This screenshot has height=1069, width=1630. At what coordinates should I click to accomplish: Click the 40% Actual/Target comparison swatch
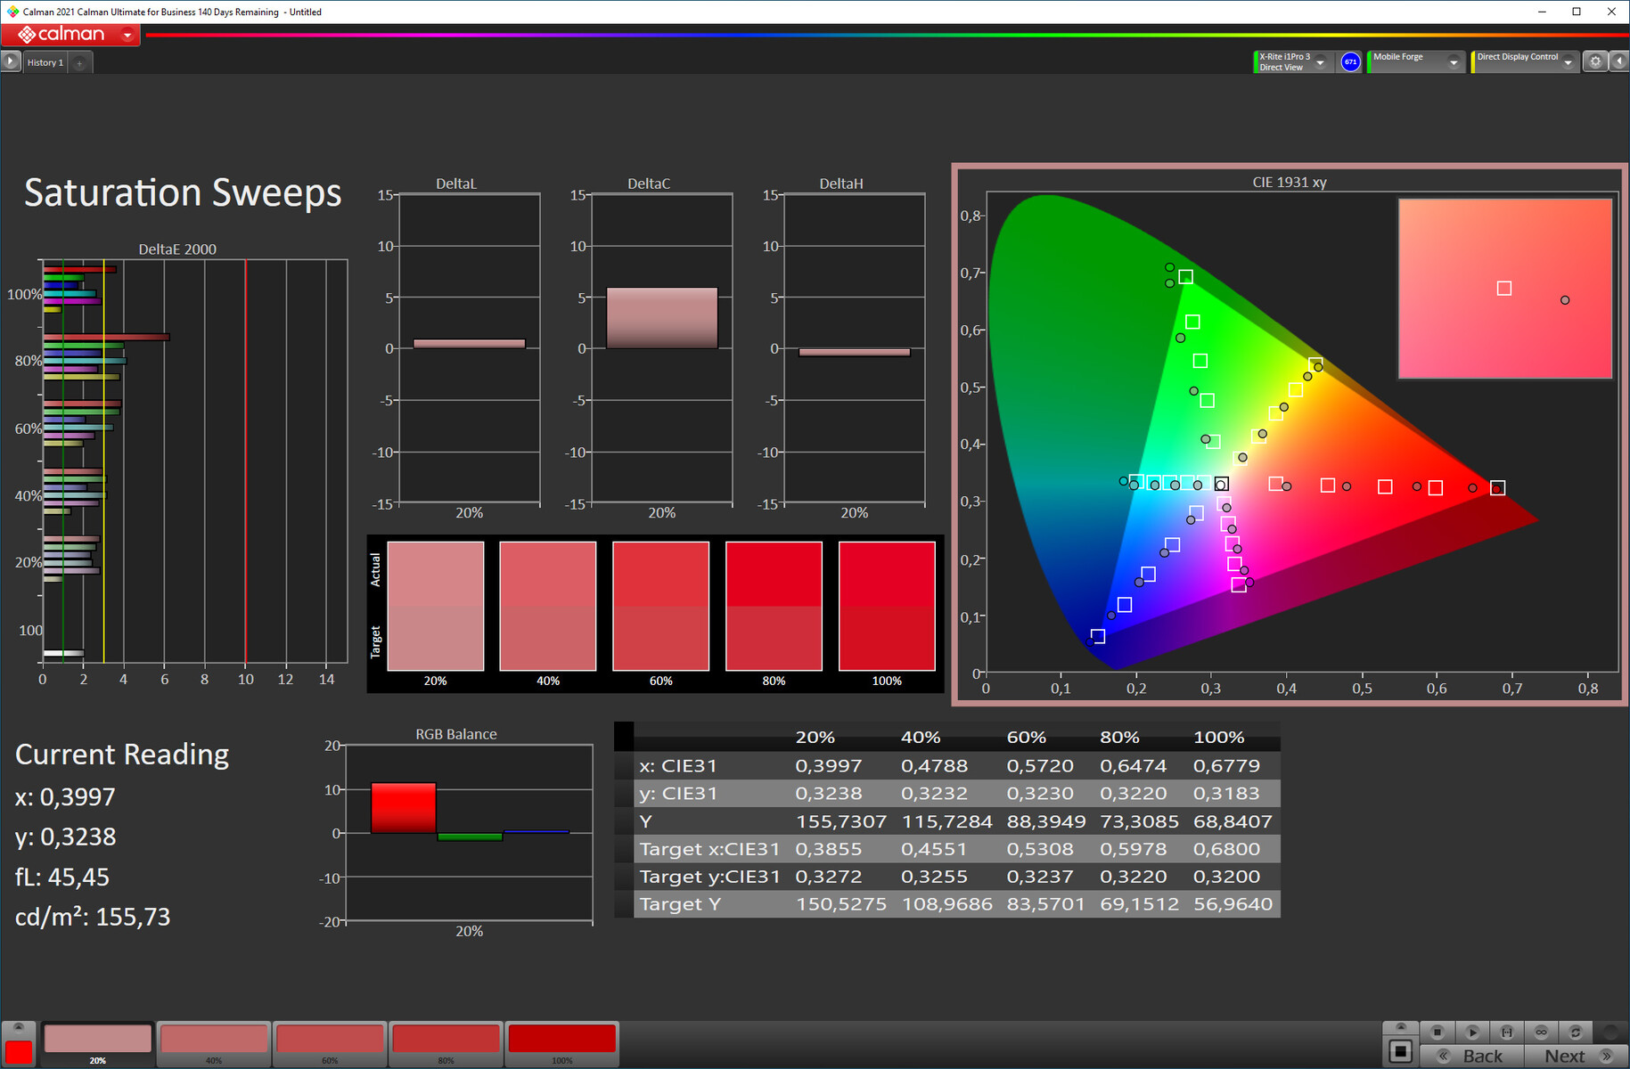[x=548, y=606]
